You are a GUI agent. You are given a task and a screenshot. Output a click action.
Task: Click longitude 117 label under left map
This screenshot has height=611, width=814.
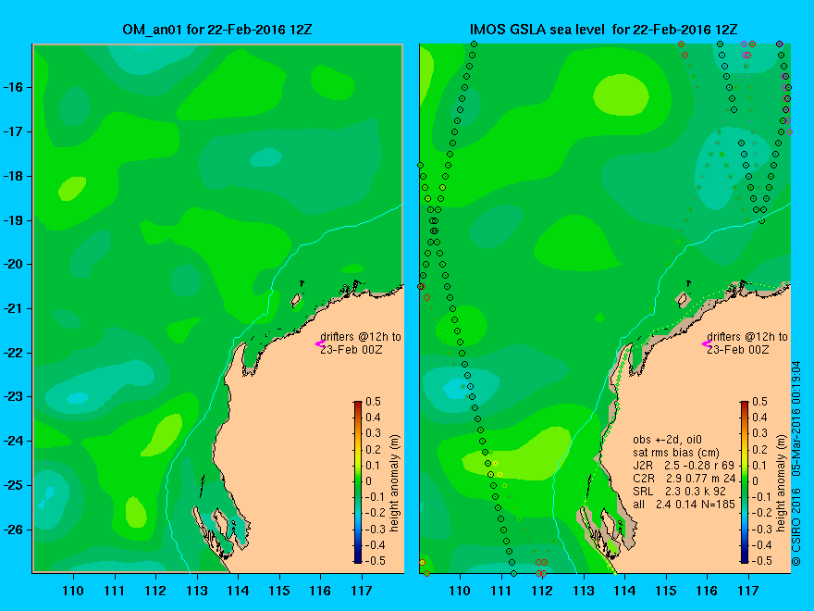362,591
